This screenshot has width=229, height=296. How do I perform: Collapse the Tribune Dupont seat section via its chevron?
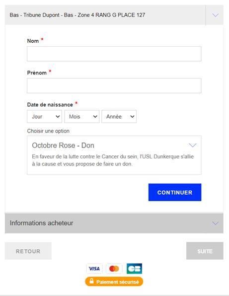215,15
